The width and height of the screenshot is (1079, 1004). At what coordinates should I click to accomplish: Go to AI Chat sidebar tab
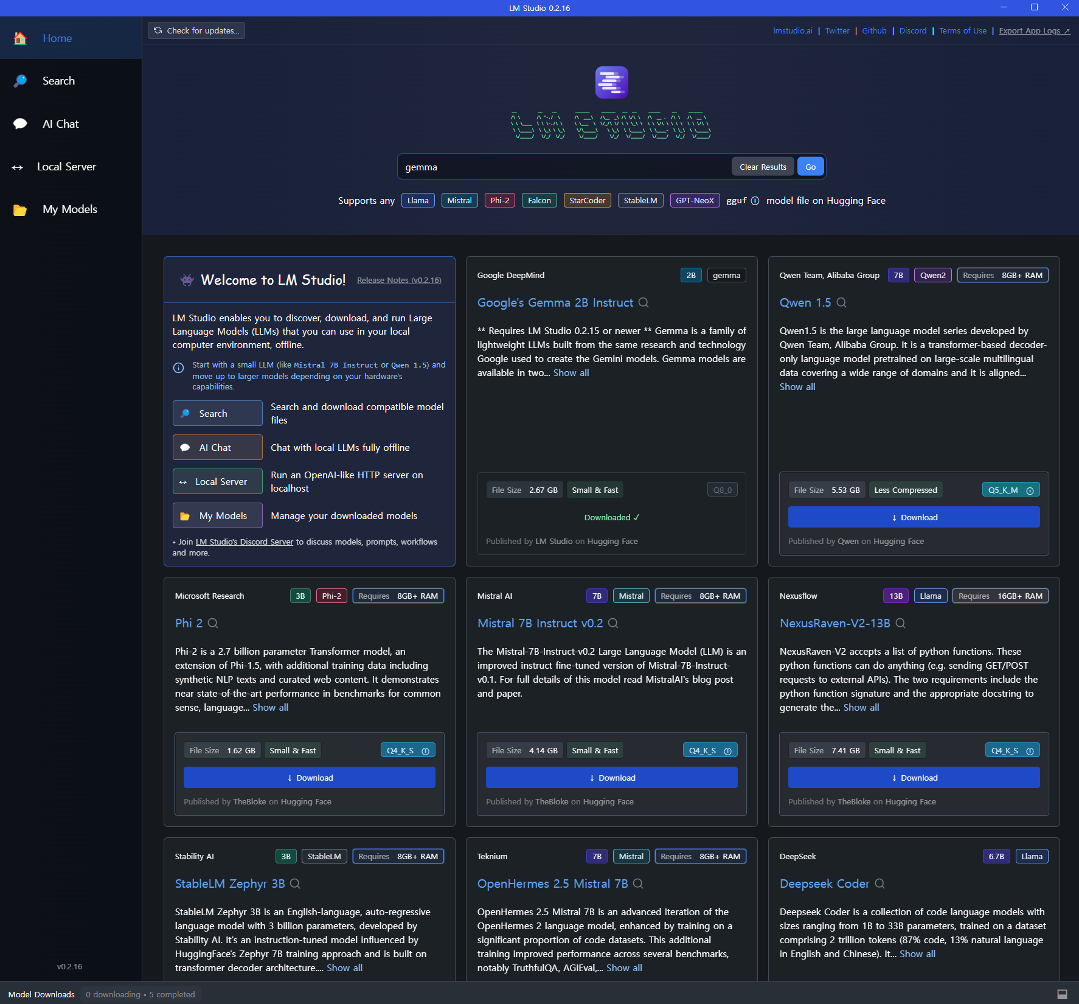point(71,124)
